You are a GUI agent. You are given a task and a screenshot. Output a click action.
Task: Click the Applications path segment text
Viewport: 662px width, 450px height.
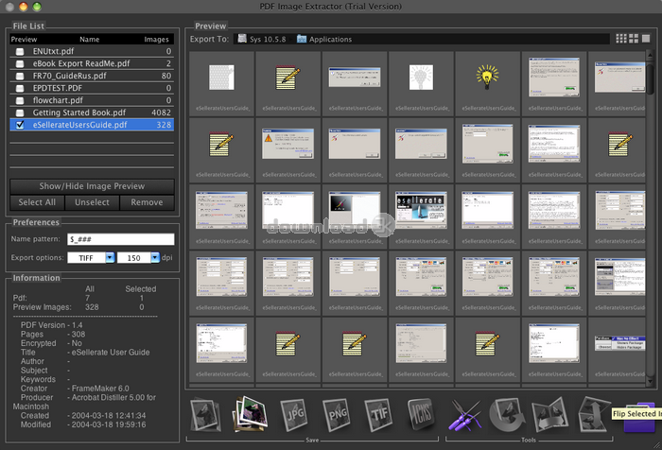[331, 40]
